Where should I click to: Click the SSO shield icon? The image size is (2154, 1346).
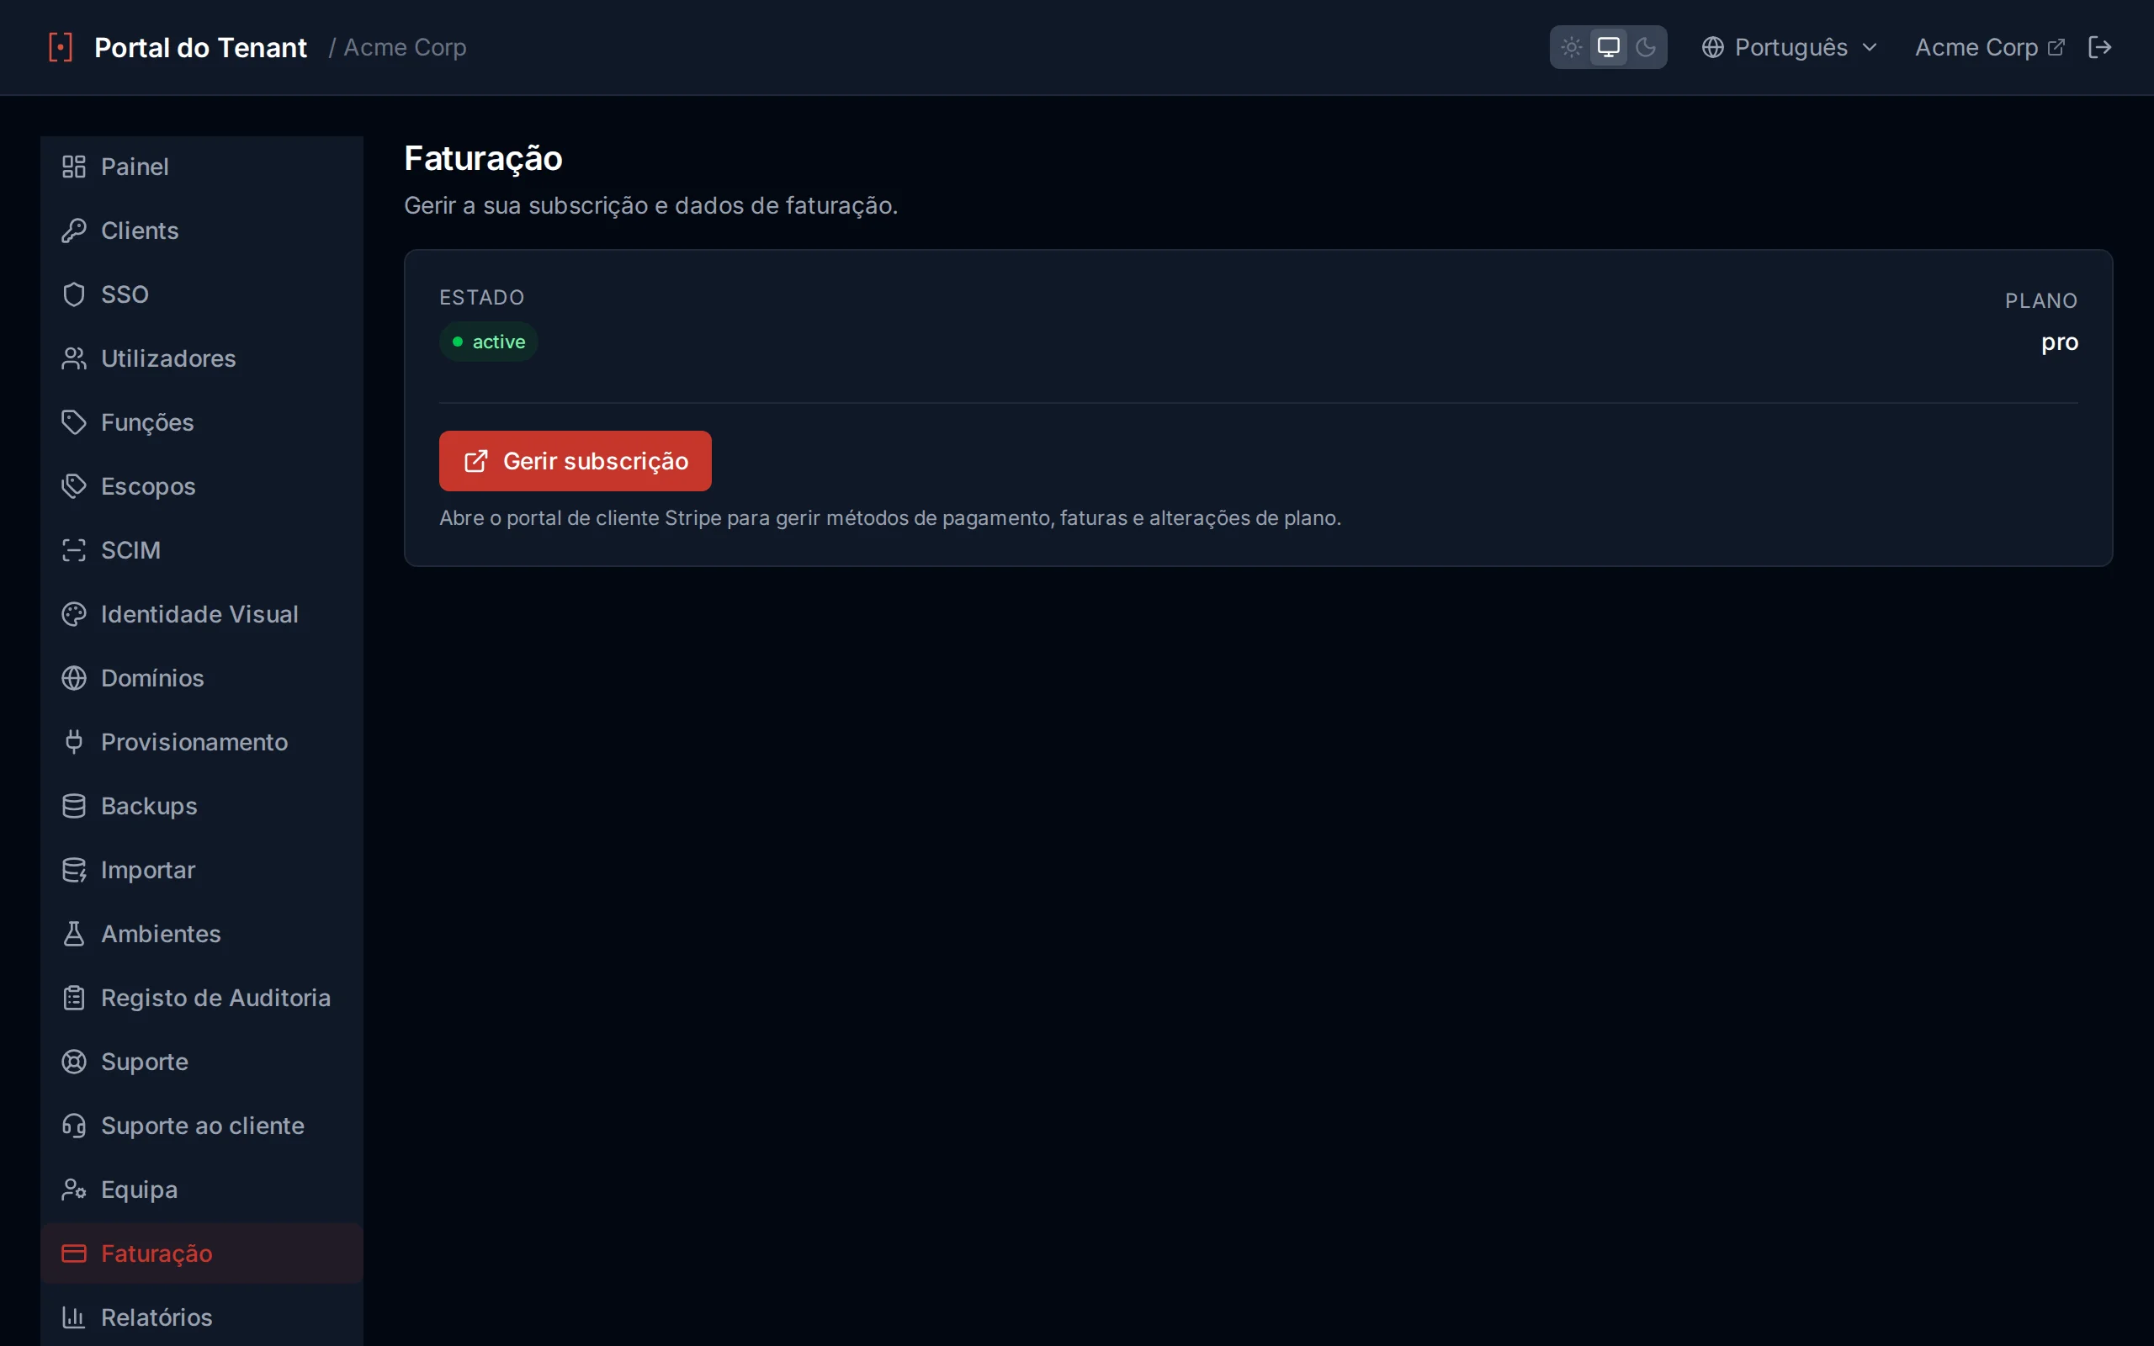pos(74,294)
